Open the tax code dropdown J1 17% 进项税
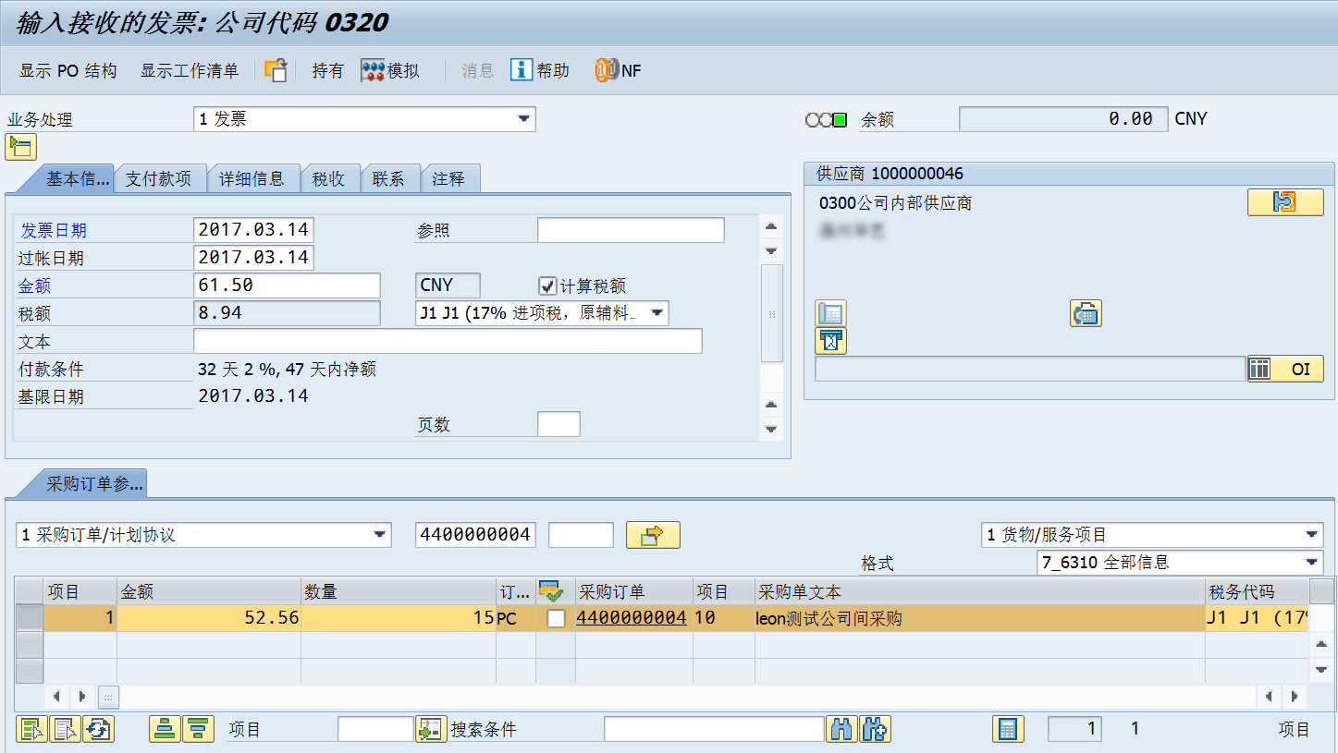The height and width of the screenshot is (753, 1338). [657, 313]
